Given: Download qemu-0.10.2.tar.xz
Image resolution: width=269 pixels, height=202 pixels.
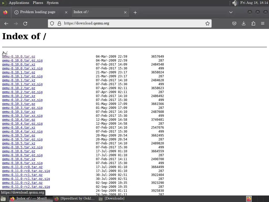Looking at the screenshot, I should pos(19,96).
